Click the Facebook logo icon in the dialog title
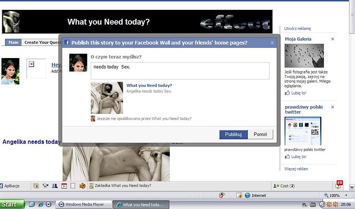The height and width of the screenshot is (209, 355). coord(67,43)
